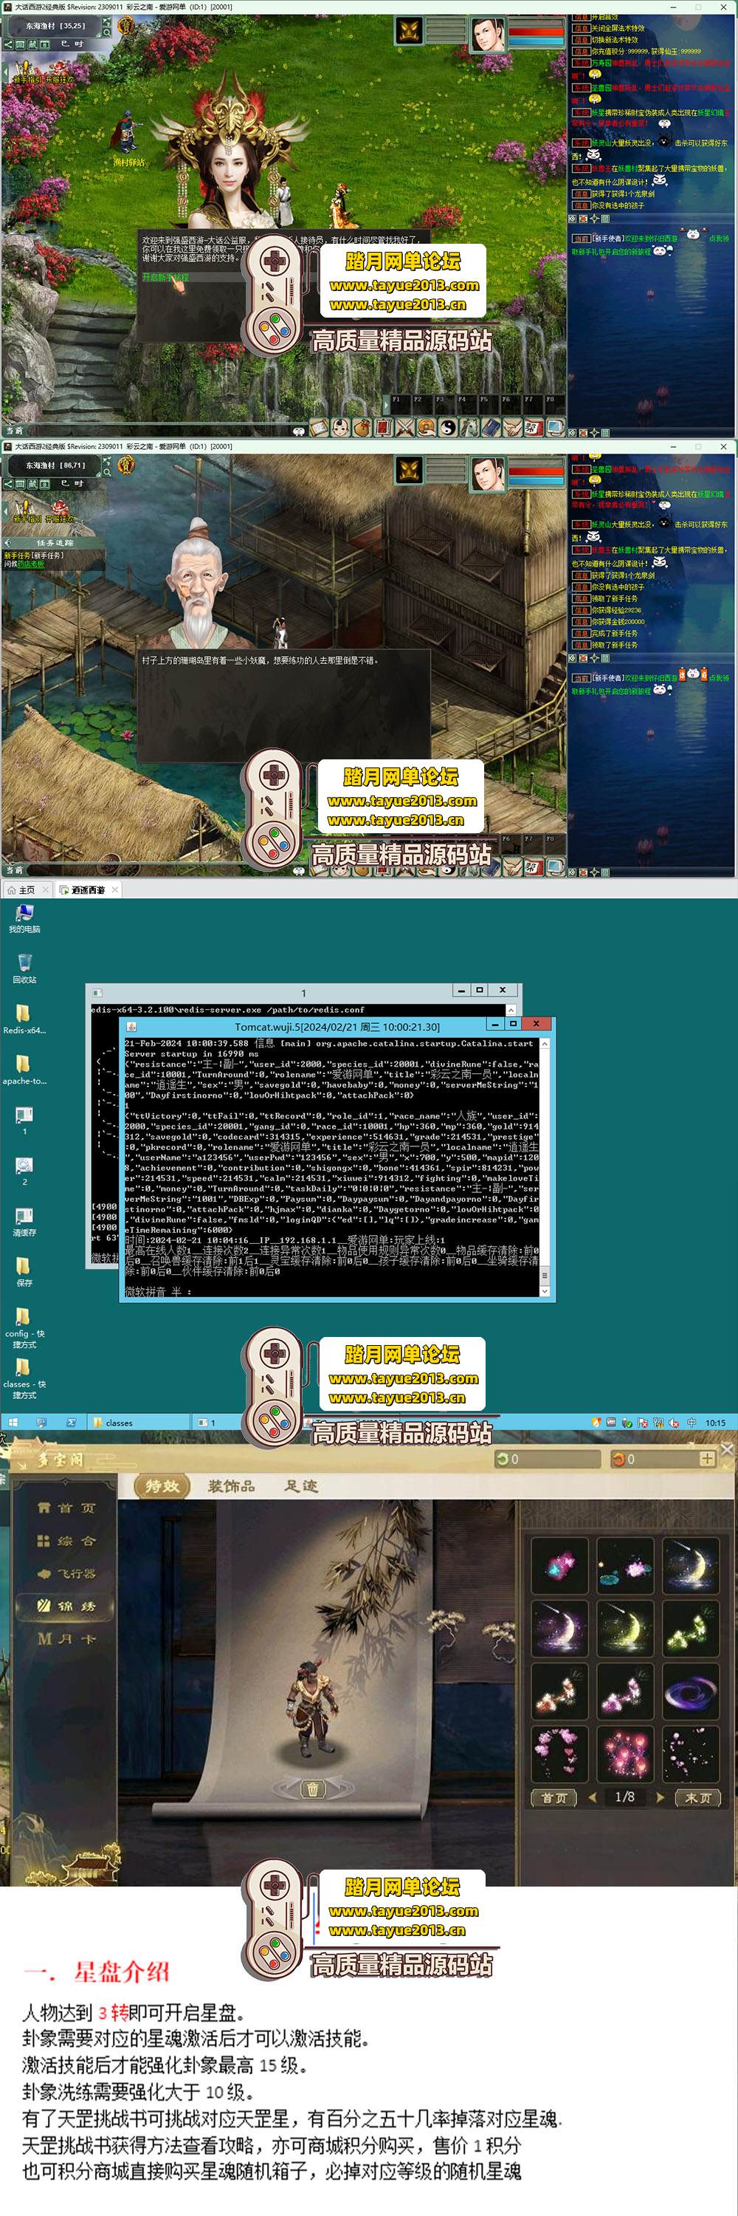The width and height of the screenshot is (738, 2216).
Task: Switch to the 足迹 tab
Action: click(302, 1485)
